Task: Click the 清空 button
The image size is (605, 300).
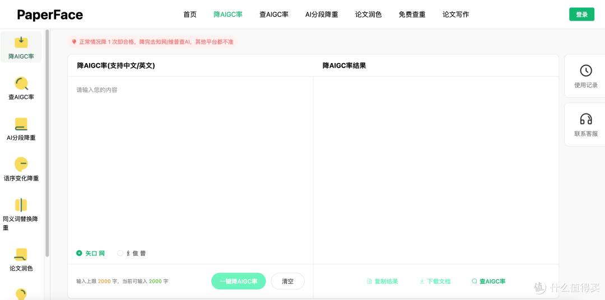Action: [288, 281]
